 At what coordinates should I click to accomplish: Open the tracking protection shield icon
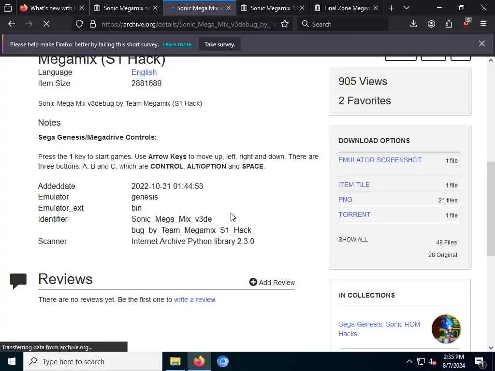[79, 24]
